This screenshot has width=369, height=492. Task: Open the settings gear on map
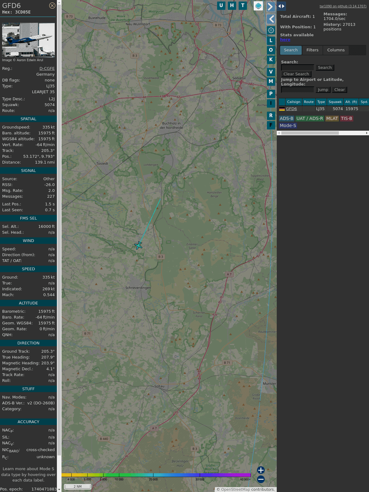(271, 30)
